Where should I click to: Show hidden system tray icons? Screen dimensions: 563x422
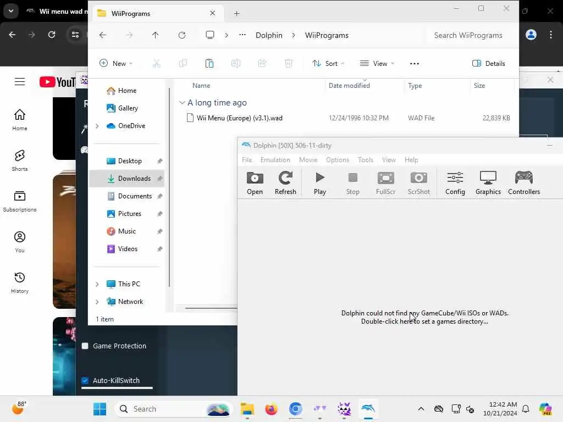pyautogui.click(x=421, y=409)
